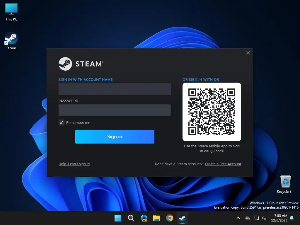Open the clock and date flyout
This screenshot has height=225, width=300.
[279, 218]
